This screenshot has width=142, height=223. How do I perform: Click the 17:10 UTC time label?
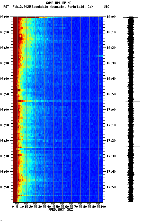pos(111,125)
